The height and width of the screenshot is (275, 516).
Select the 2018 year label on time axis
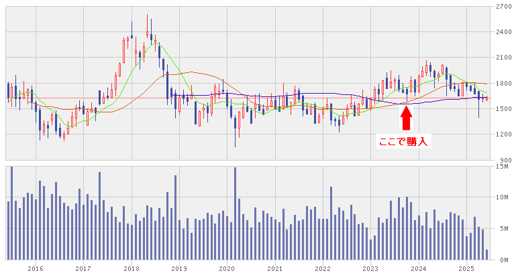pyautogui.click(x=131, y=268)
